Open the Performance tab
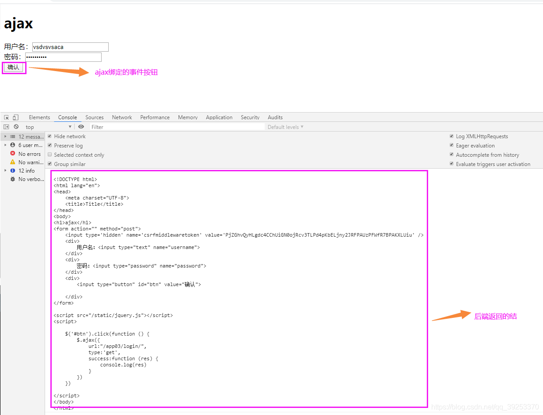This screenshot has height=415, width=543. coord(155,117)
